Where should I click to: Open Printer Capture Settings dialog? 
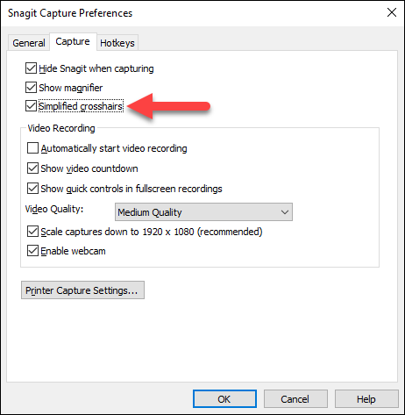pyautogui.click(x=82, y=290)
